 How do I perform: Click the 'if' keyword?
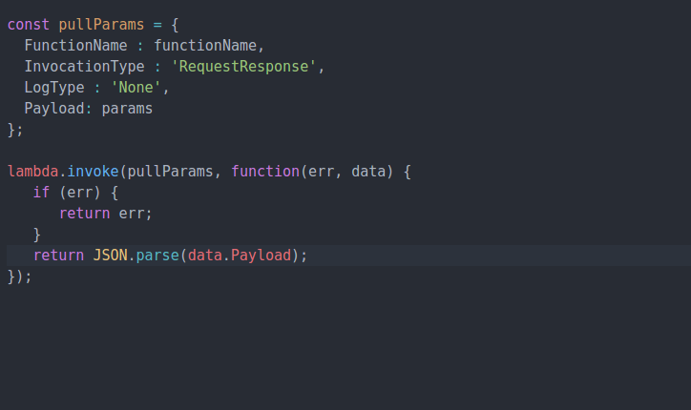click(x=41, y=193)
